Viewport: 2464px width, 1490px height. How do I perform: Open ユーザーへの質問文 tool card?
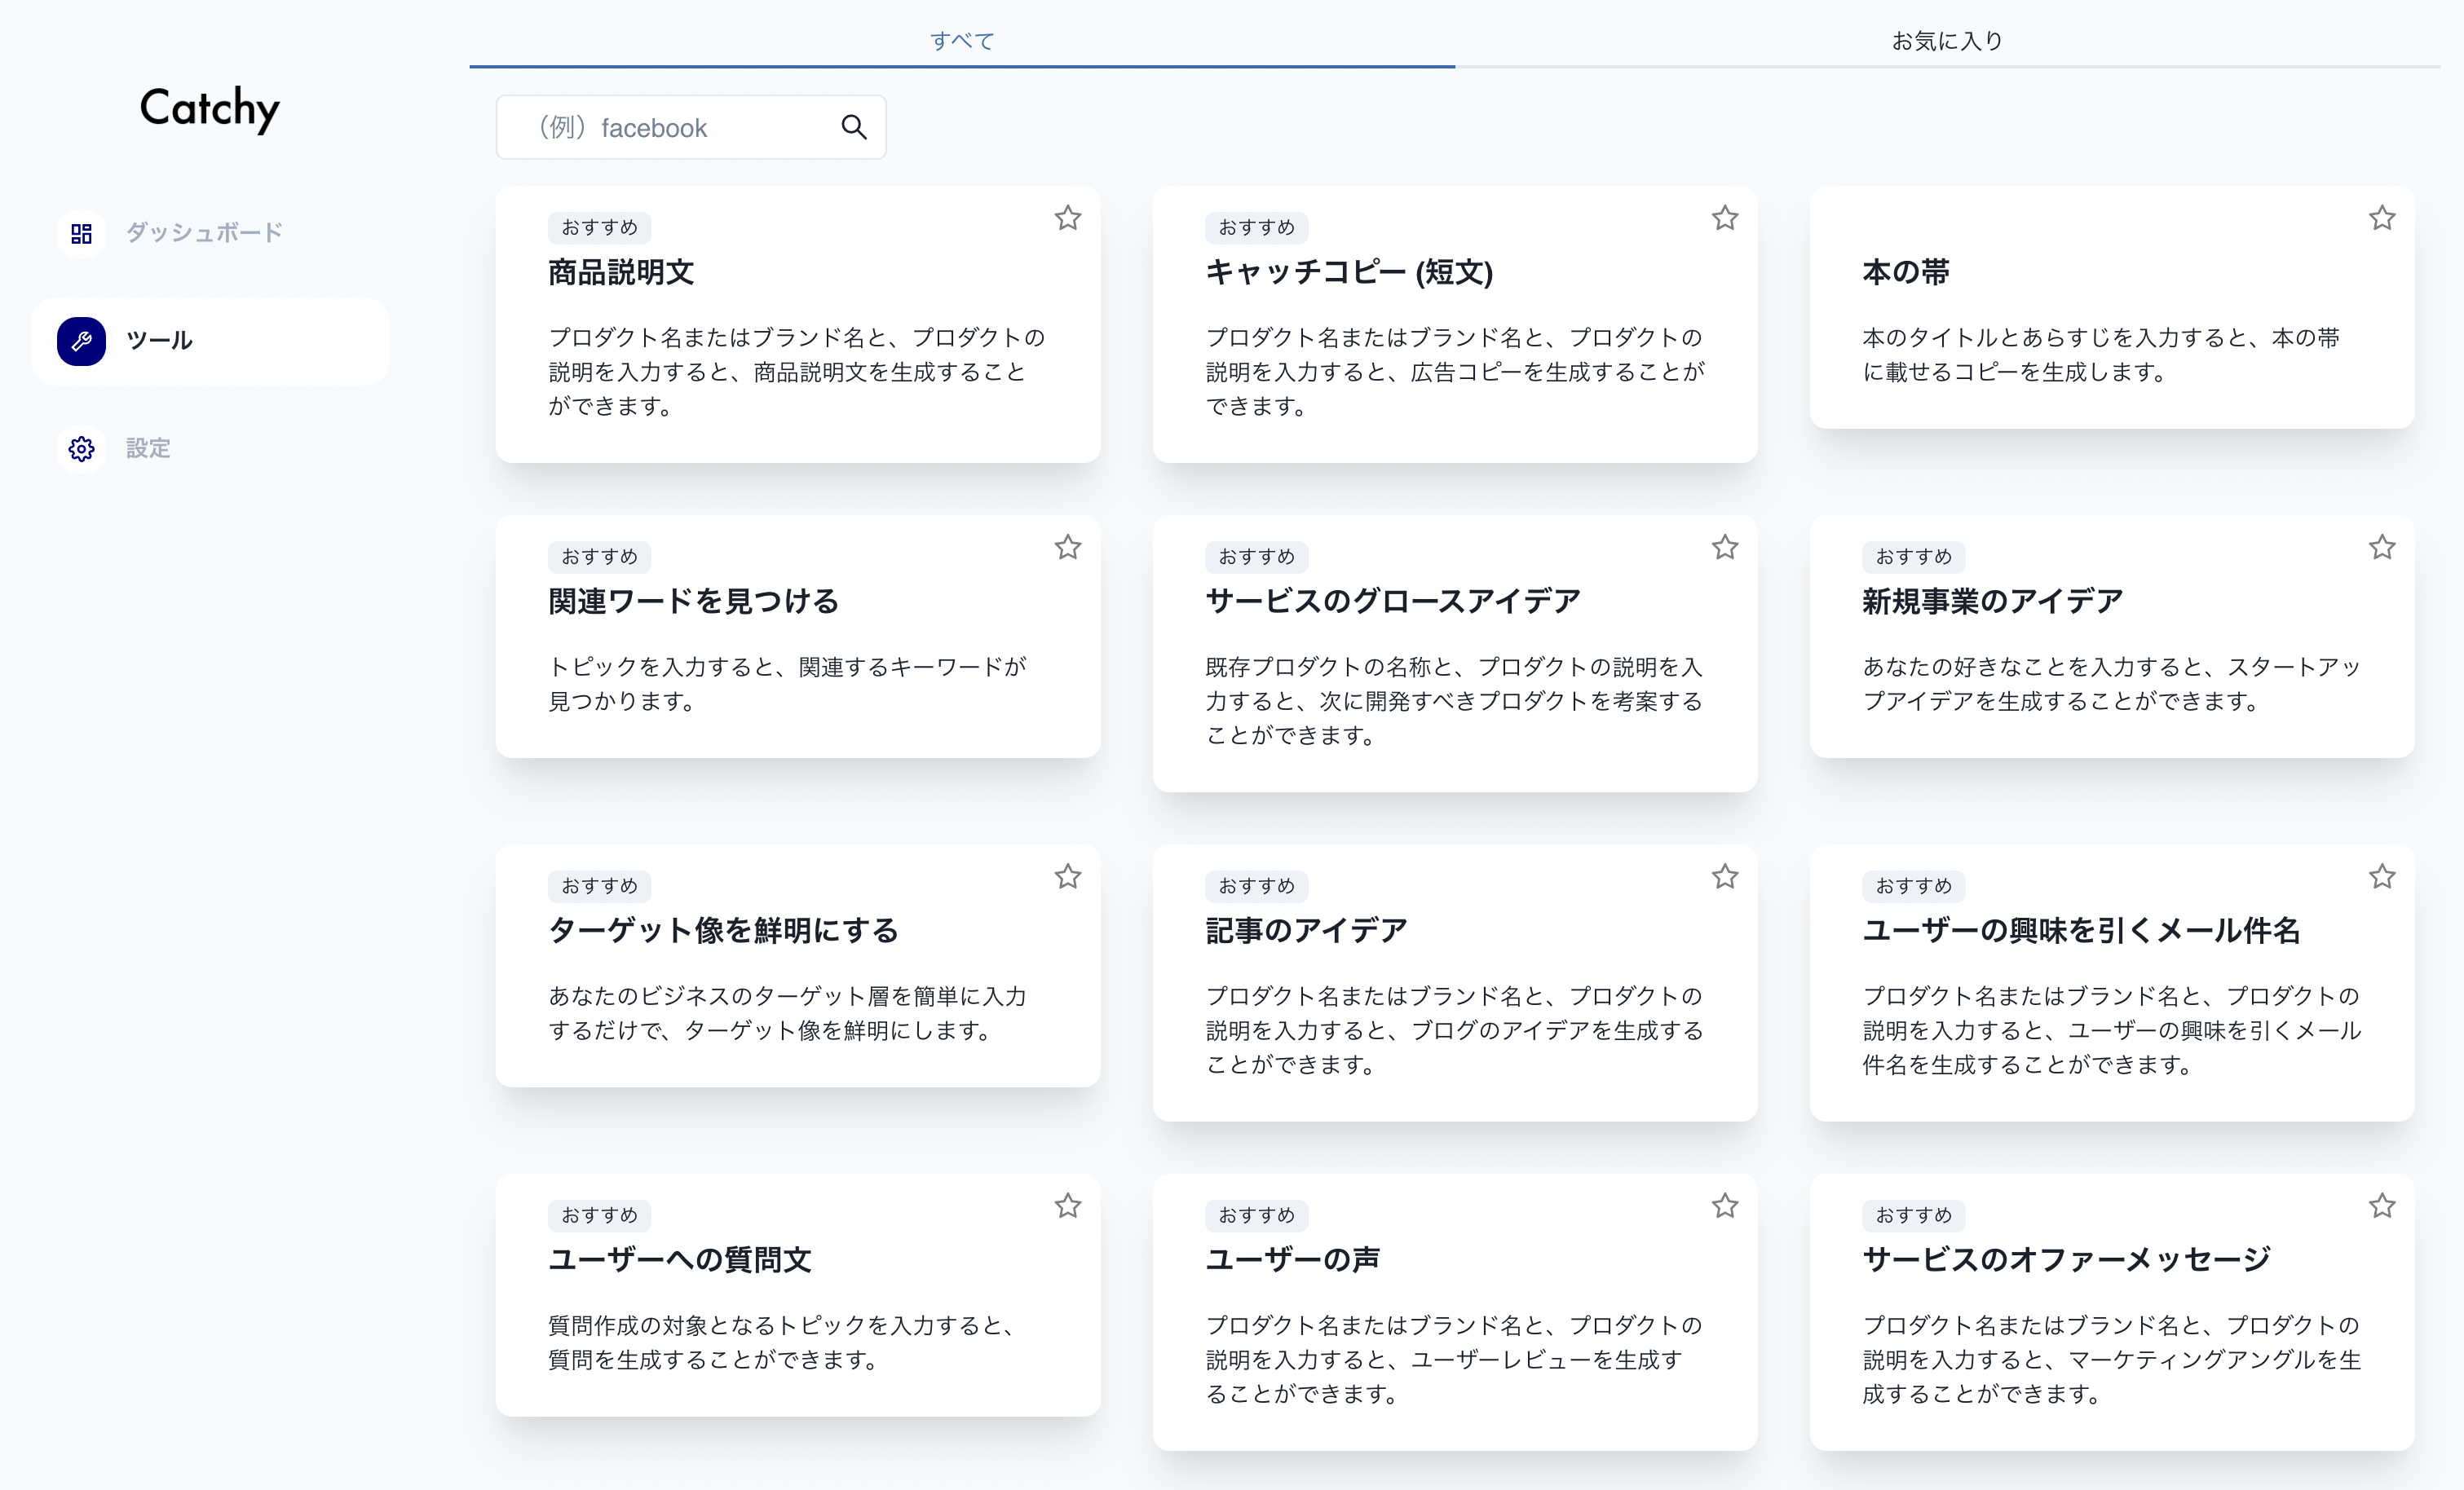pyautogui.click(x=797, y=1294)
